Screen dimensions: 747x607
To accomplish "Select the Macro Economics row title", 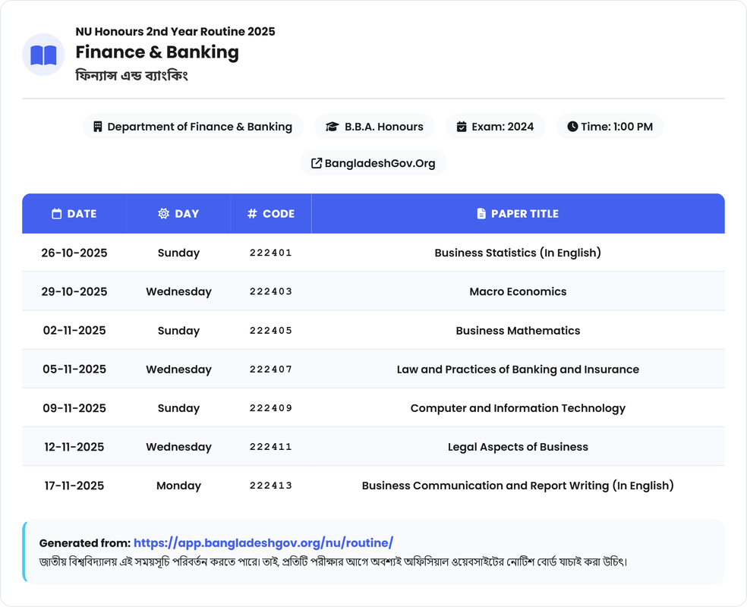I will point(518,291).
